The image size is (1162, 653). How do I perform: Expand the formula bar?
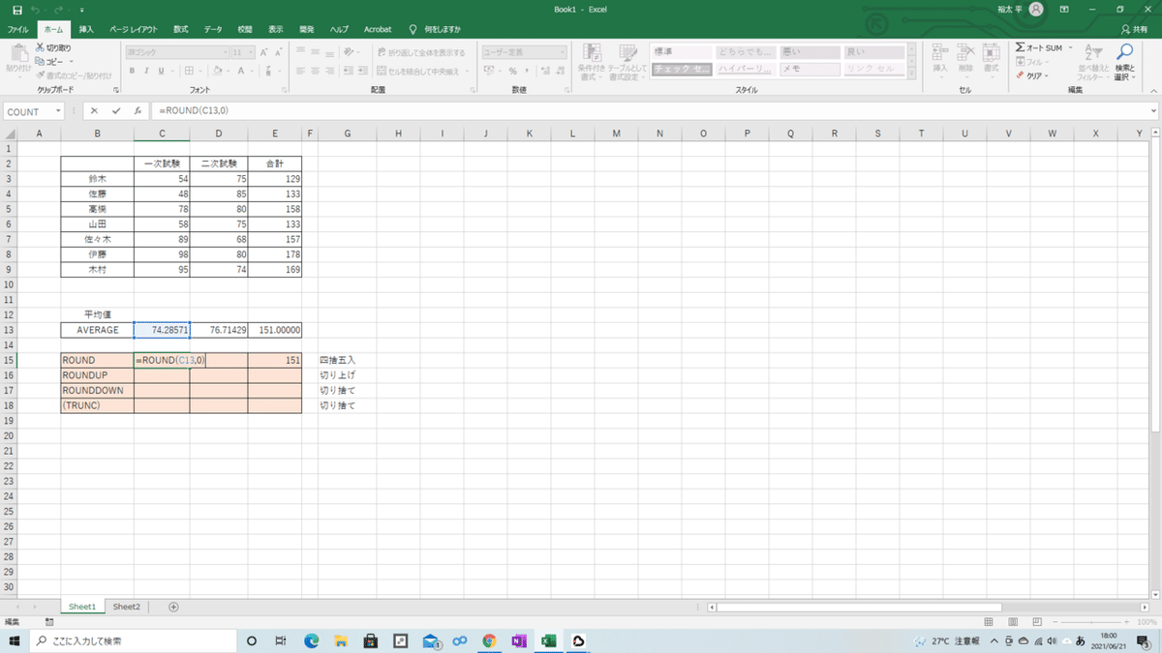pyautogui.click(x=1152, y=111)
